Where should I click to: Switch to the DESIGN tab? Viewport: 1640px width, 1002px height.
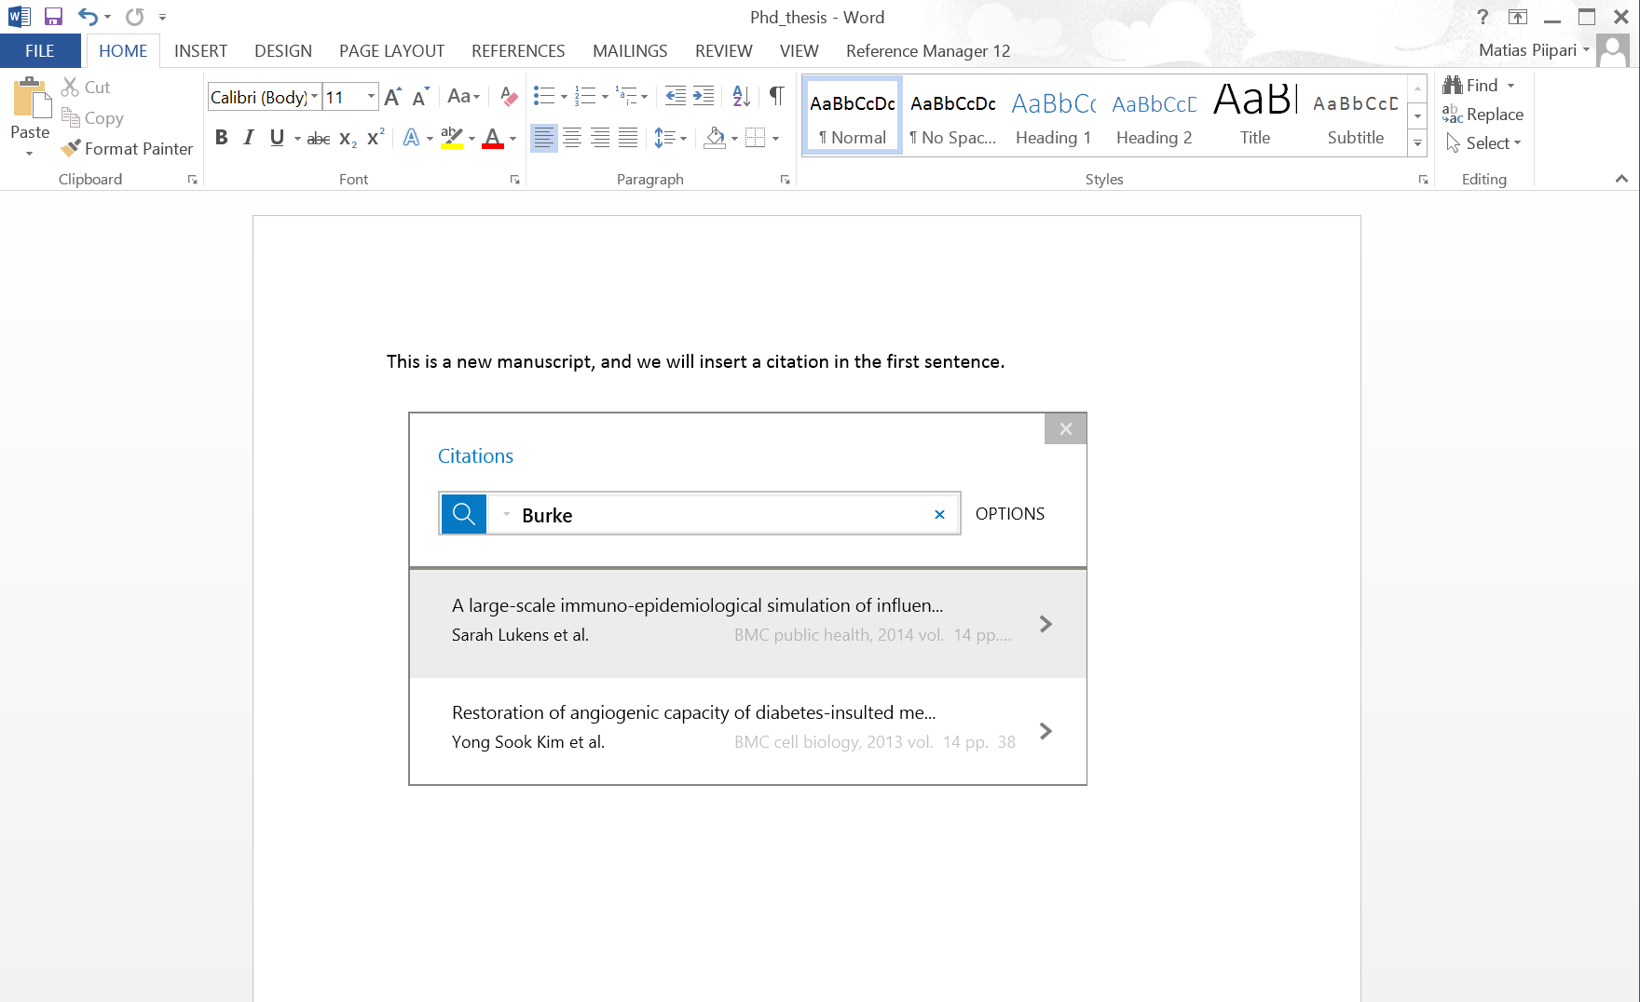pyautogui.click(x=283, y=51)
